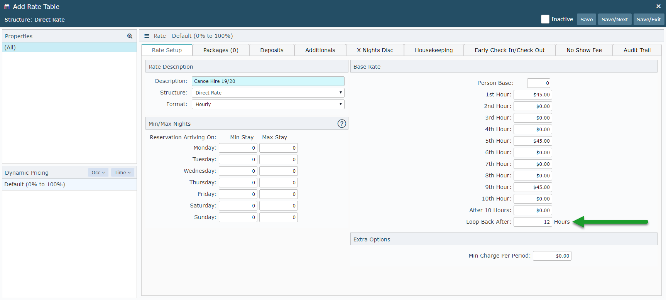Expand the Time dynamic pricing dropdown
This screenshot has width=666, height=300.
click(x=122, y=173)
